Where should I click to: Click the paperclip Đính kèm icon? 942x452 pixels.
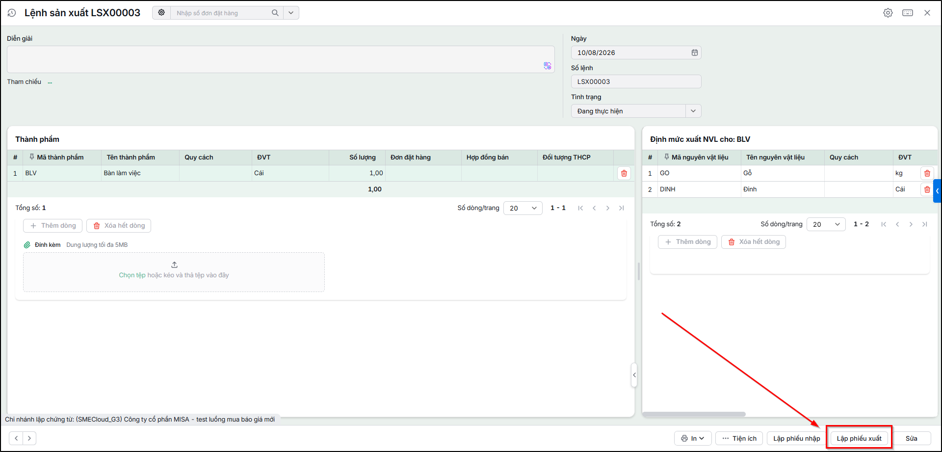(27, 245)
